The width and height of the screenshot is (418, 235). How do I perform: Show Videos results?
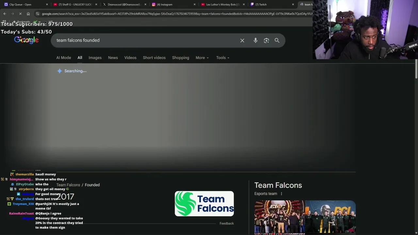coord(130,58)
